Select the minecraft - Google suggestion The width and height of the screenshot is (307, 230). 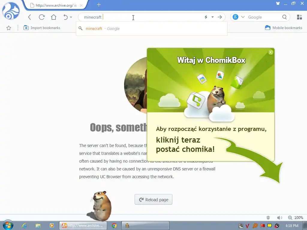point(152,28)
